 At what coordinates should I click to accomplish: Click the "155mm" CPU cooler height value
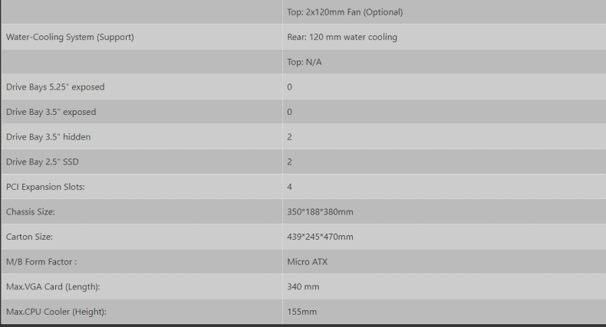point(301,312)
